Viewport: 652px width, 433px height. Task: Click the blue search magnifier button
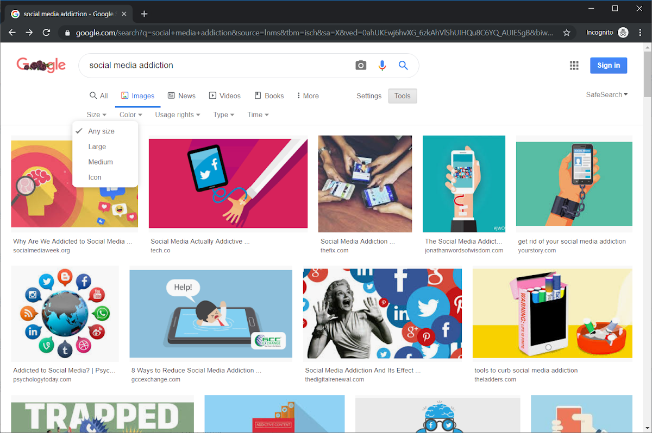[403, 65]
